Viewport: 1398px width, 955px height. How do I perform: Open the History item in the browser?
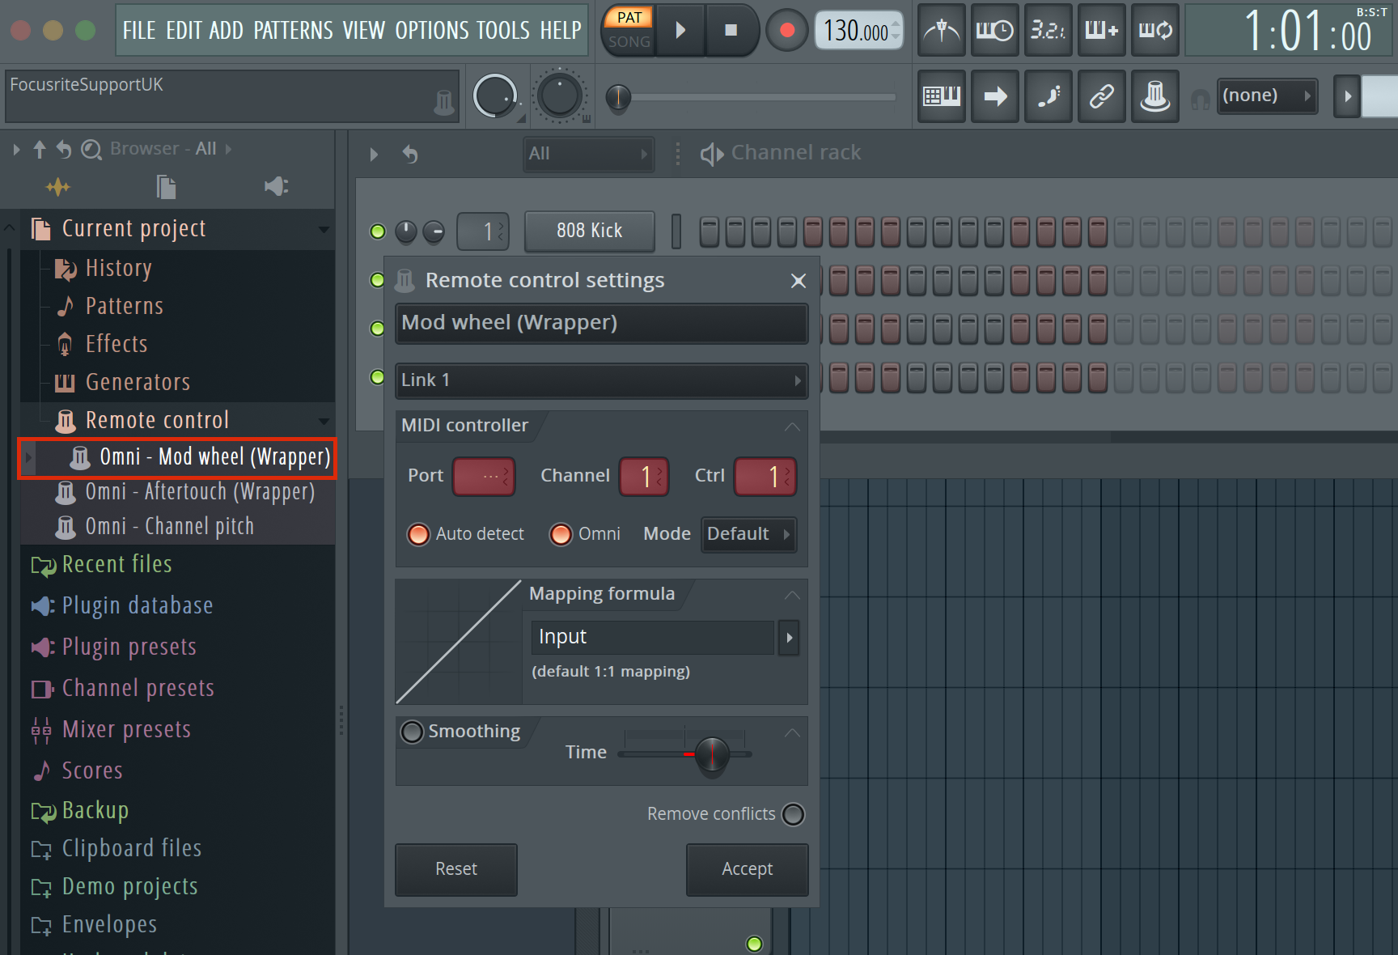(118, 268)
